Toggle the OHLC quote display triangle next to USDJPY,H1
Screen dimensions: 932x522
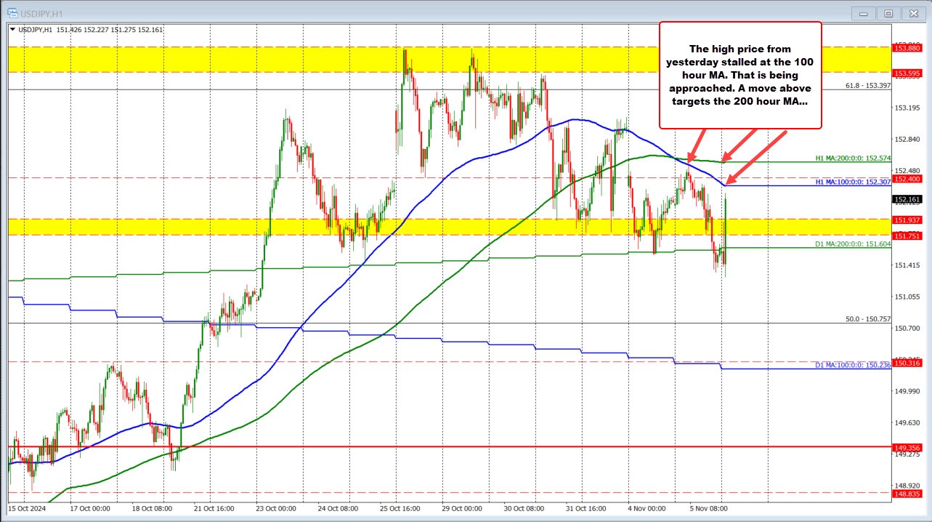coord(12,30)
